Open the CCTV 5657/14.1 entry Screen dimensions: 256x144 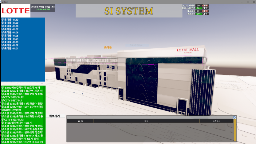13,100
